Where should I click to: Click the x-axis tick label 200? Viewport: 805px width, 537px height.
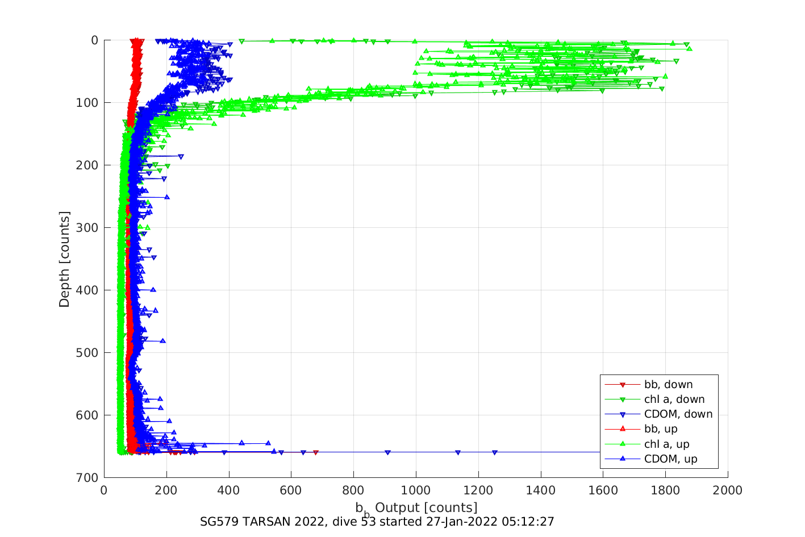[x=166, y=490]
